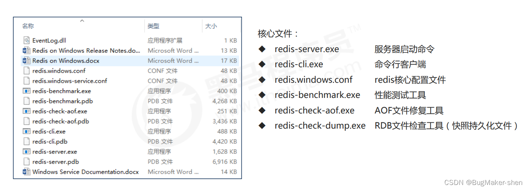Click the 4,420 KB size cell
This screenshot has width=528, height=190.
click(225, 141)
